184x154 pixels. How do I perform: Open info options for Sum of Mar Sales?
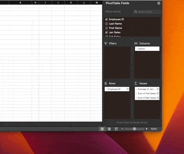(158, 98)
